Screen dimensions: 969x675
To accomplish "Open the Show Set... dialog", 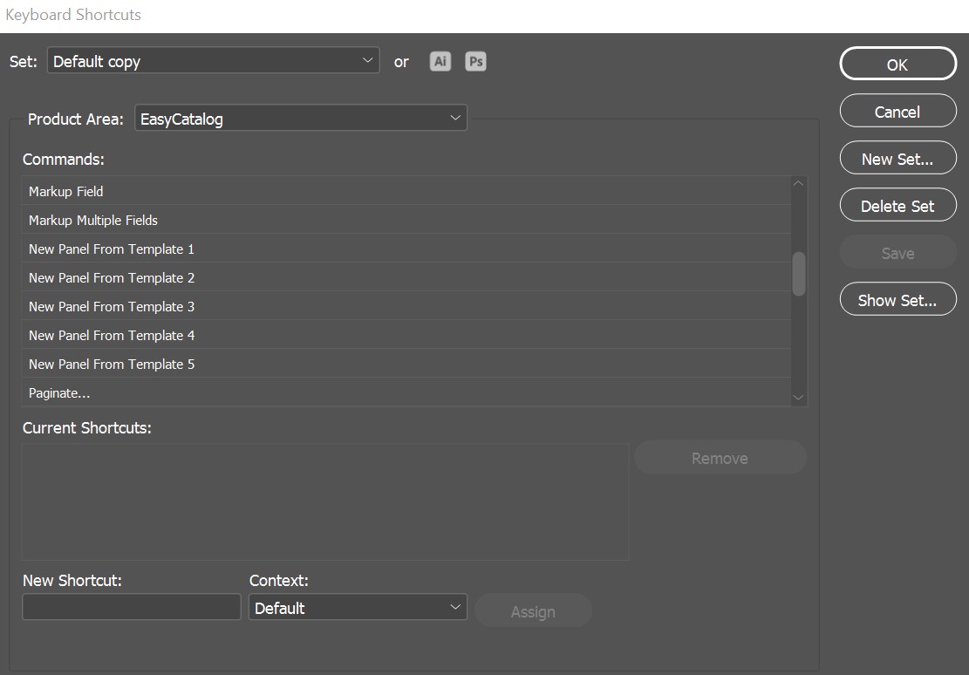I will click(x=897, y=299).
